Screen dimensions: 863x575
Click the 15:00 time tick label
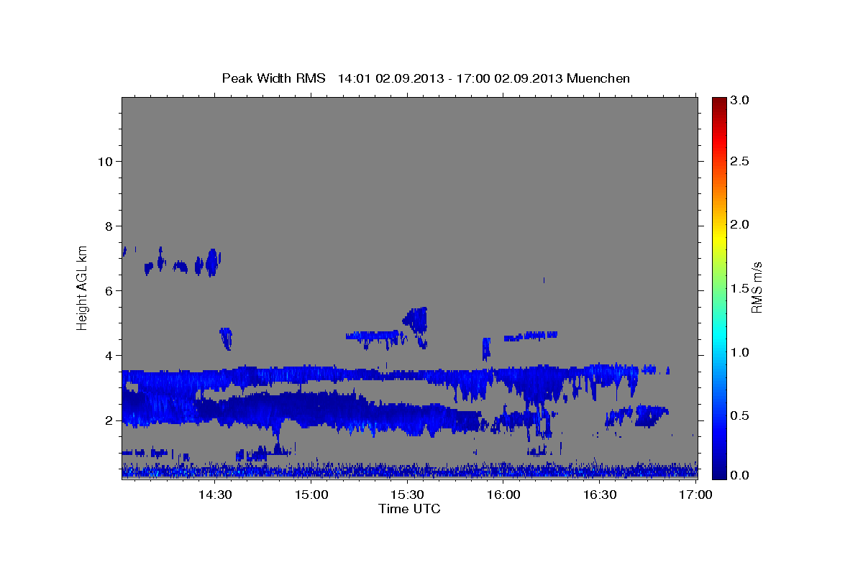(x=311, y=495)
